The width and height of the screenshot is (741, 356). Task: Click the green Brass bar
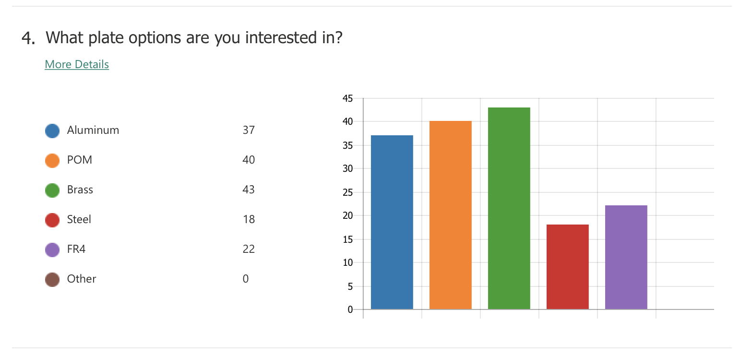509,208
